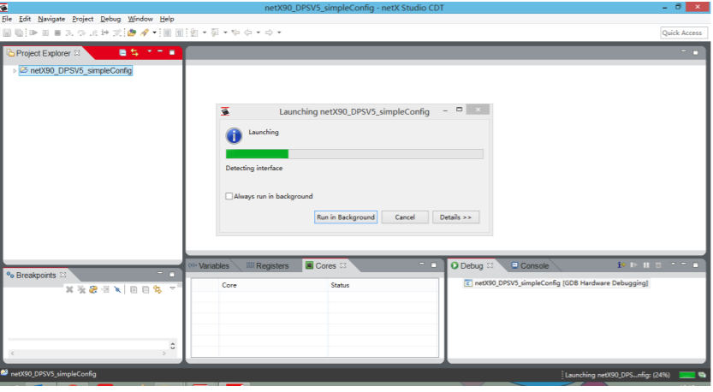
Task: Click the Quick Access search field
Action: point(683,33)
